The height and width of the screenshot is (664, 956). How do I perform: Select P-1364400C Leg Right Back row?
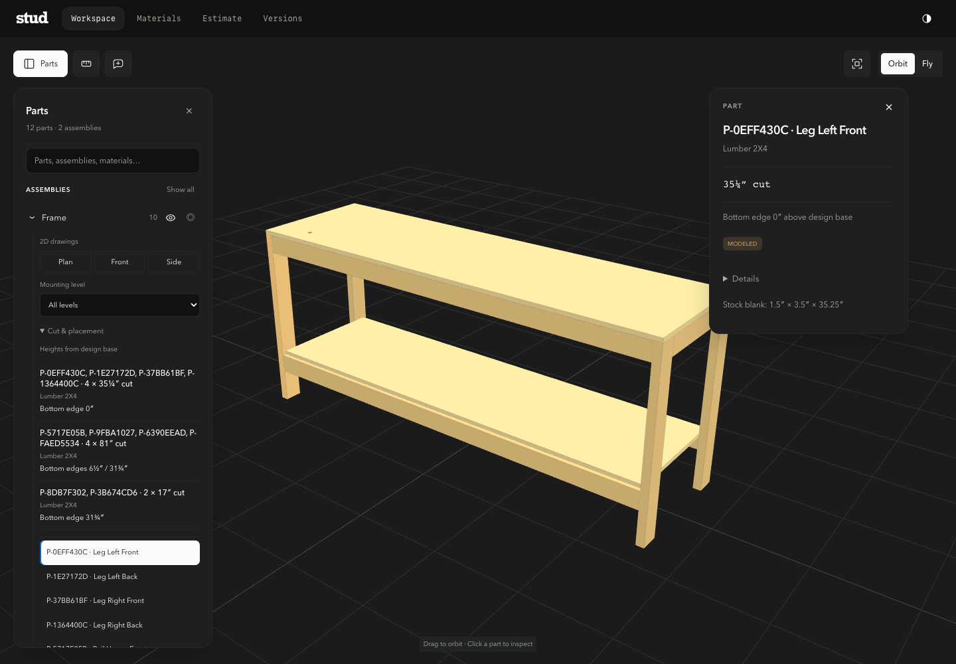click(x=119, y=625)
